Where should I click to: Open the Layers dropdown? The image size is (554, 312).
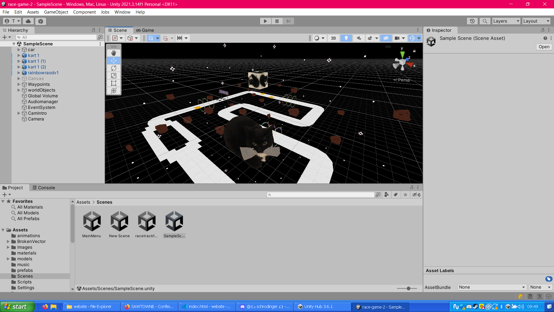pos(506,21)
